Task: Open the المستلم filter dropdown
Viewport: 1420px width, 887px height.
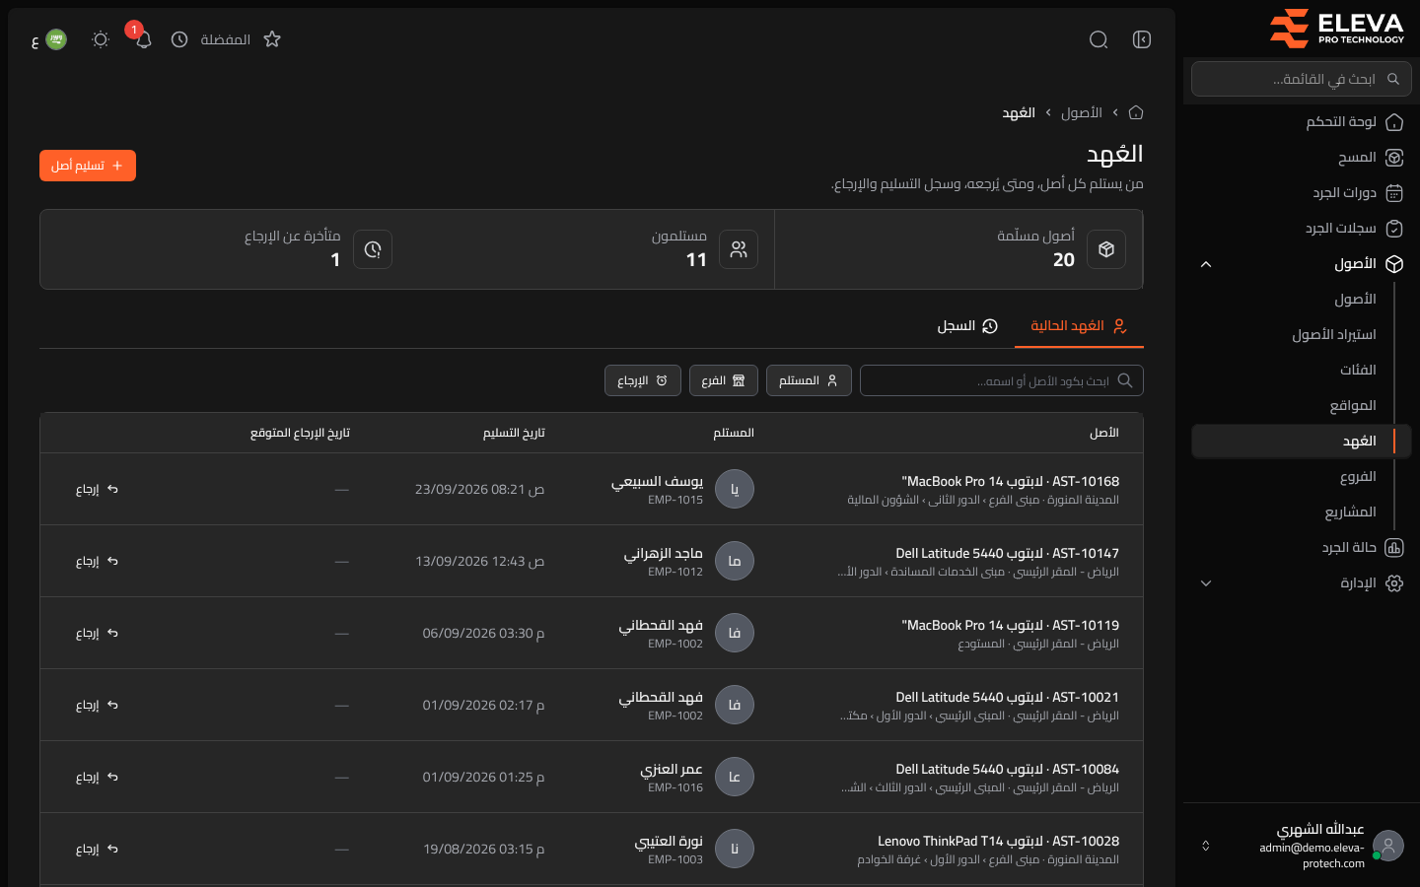Action: point(809,380)
